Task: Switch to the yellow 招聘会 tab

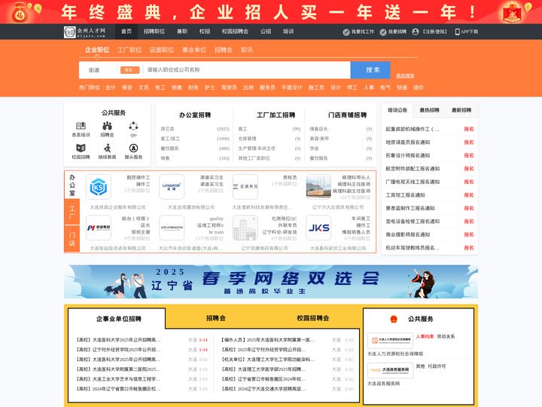Action: tap(216, 318)
